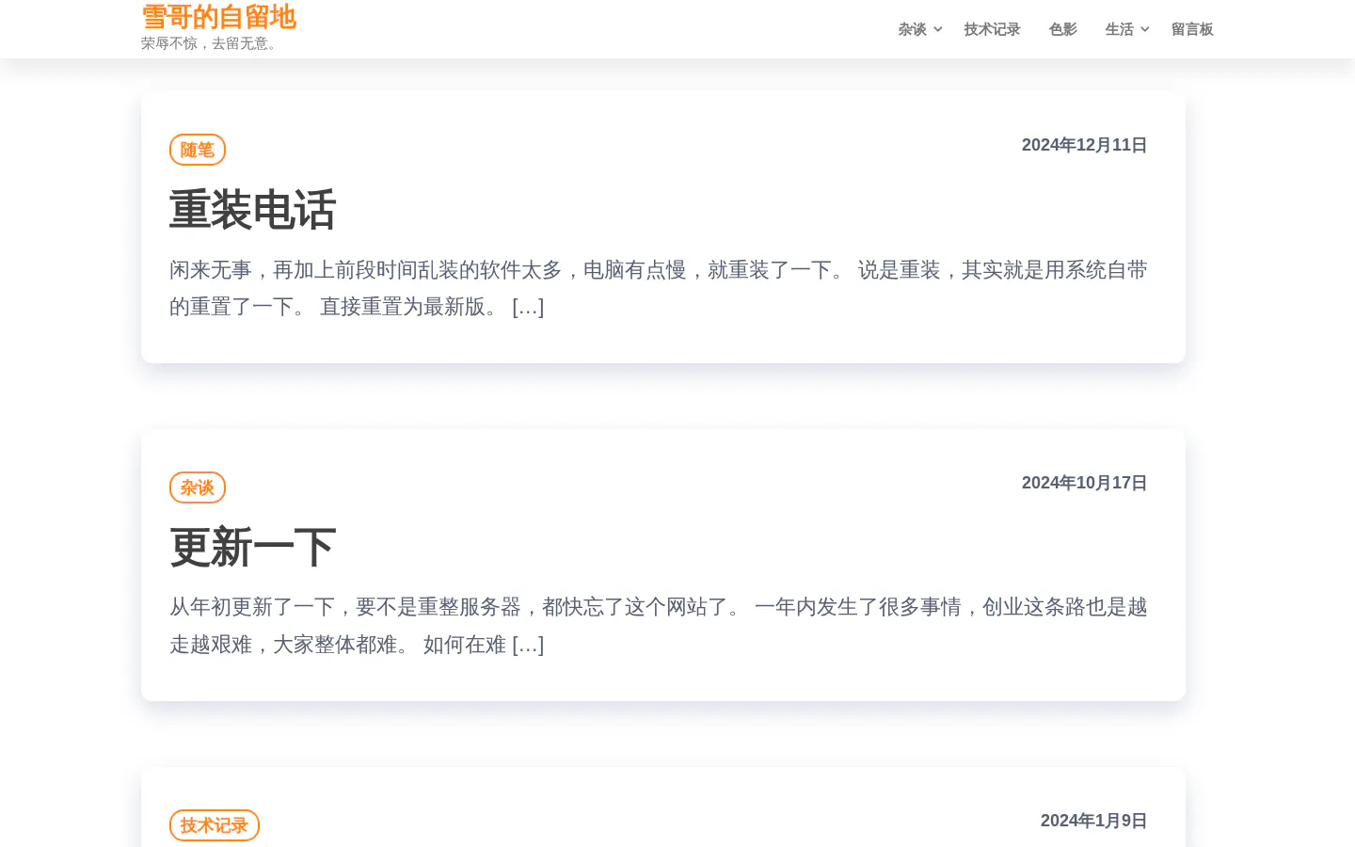Click the date 2024年10月17日
The width and height of the screenshot is (1355, 847).
1084,483
